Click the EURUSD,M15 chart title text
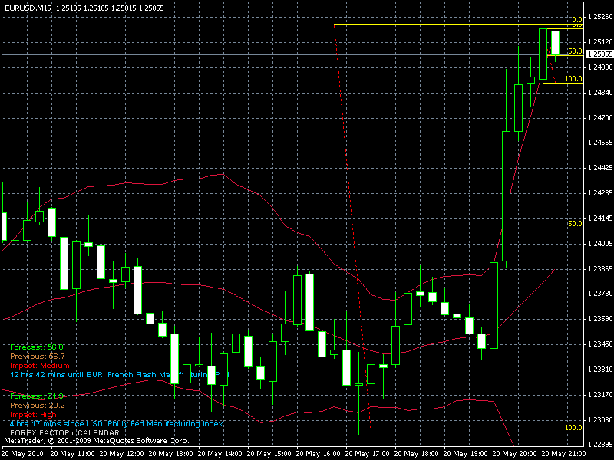Image resolution: width=614 pixels, height=460 pixels. pyautogui.click(x=84, y=8)
